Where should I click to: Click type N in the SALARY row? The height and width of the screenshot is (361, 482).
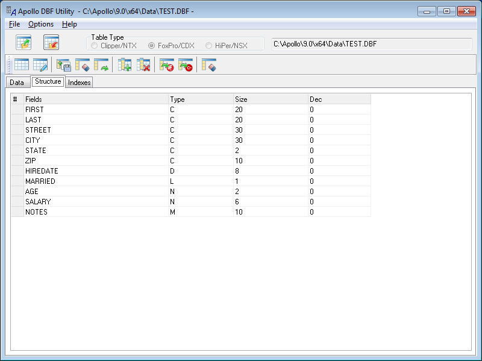172,202
